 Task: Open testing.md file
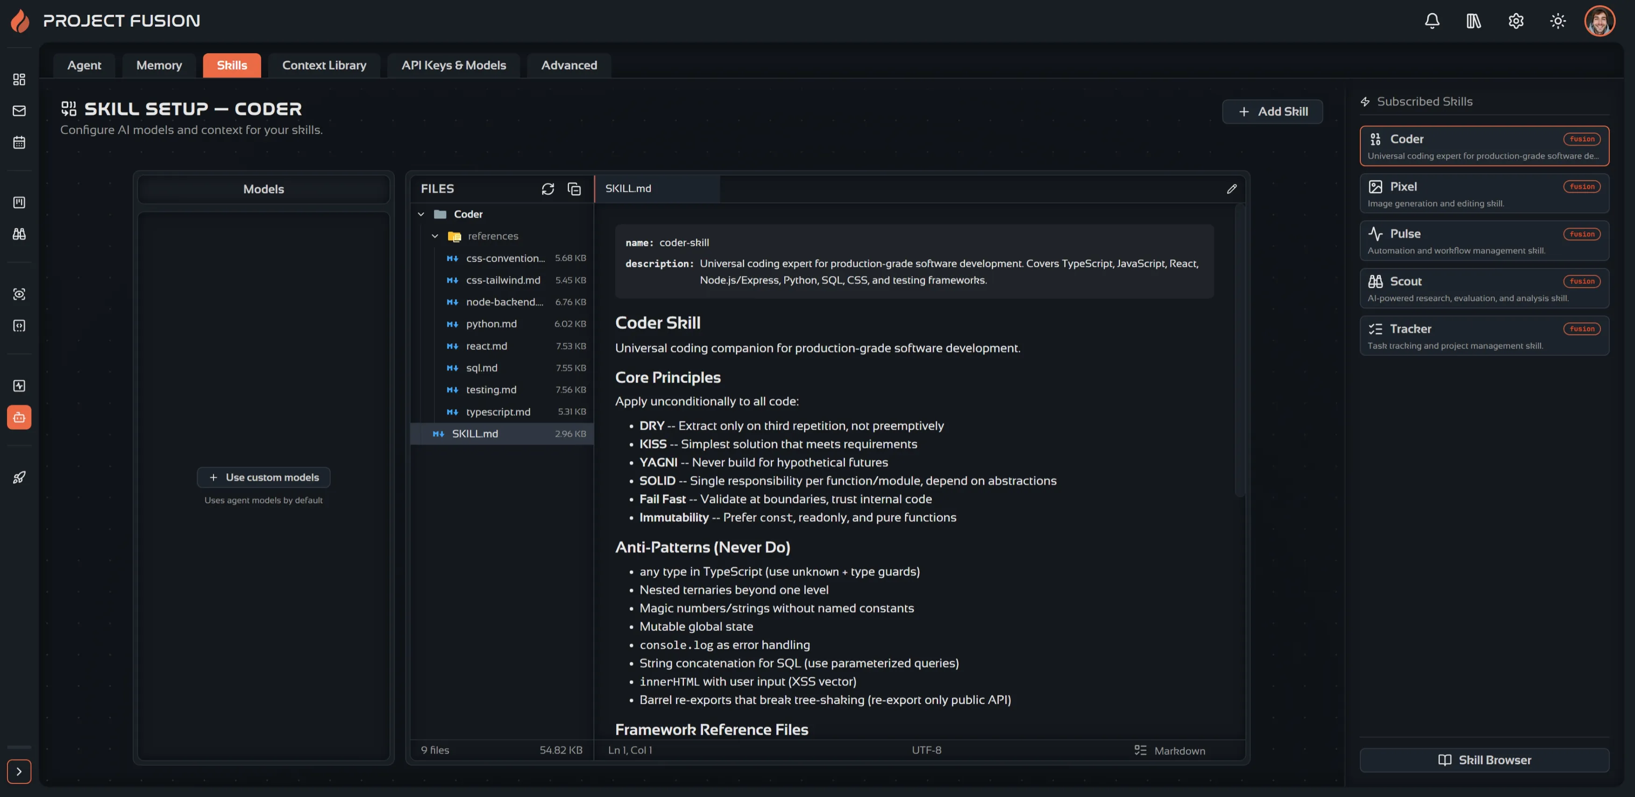(502, 390)
